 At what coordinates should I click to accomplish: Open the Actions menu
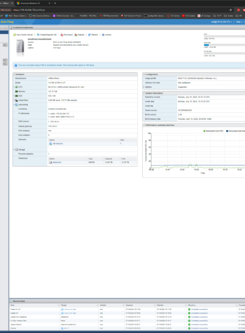click(106, 35)
